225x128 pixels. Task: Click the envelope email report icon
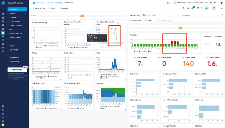188,8
